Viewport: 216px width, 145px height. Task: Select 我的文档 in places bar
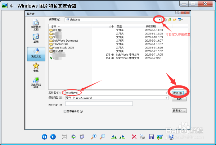pyautogui.click(x=36, y=54)
